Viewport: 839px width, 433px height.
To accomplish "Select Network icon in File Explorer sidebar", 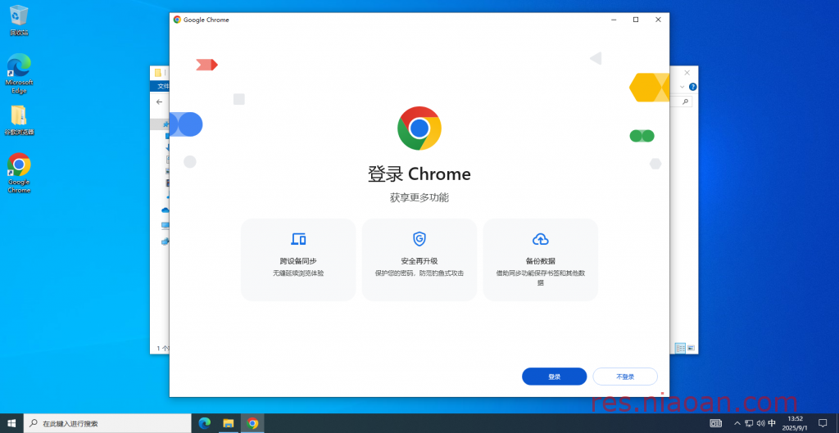I will pos(166,241).
